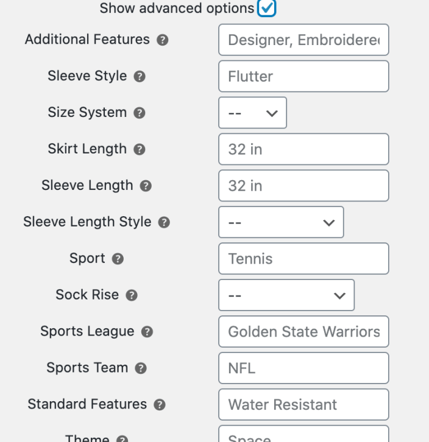Viewport: 429px width, 442px height.
Task: Click help icon beside Sports Team
Action: click(x=141, y=369)
